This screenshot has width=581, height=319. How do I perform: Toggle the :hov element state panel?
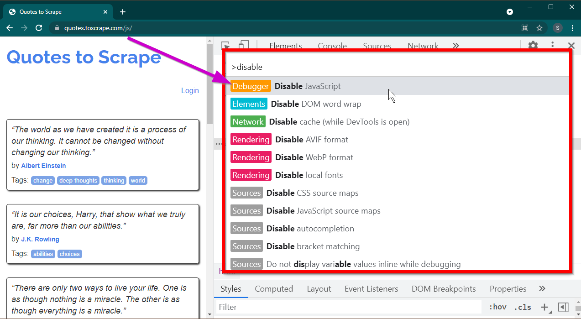[x=498, y=307]
